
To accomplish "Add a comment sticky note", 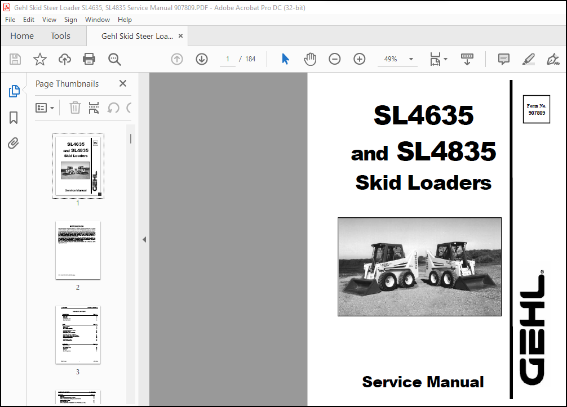I will pyautogui.click(x=504, y=59).
